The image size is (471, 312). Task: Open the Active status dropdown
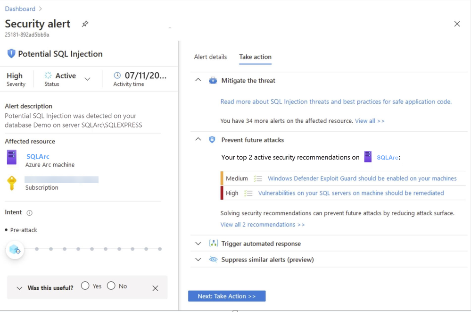pos(87,79)
